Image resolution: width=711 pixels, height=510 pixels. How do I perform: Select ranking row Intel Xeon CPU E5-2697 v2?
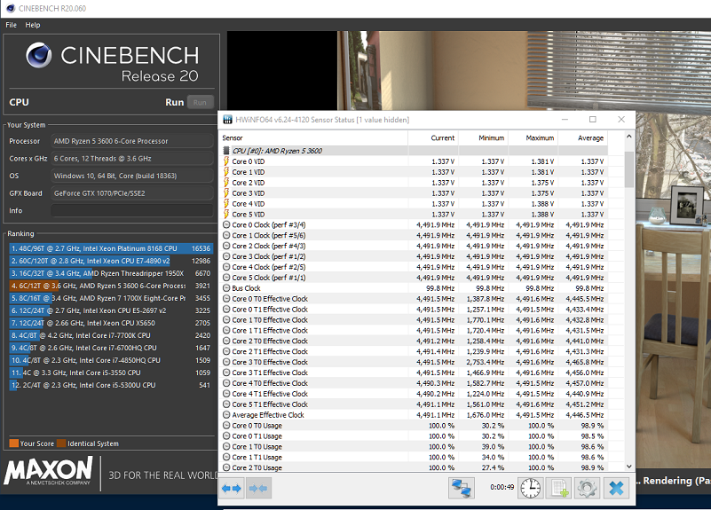(x=111, y=310)
